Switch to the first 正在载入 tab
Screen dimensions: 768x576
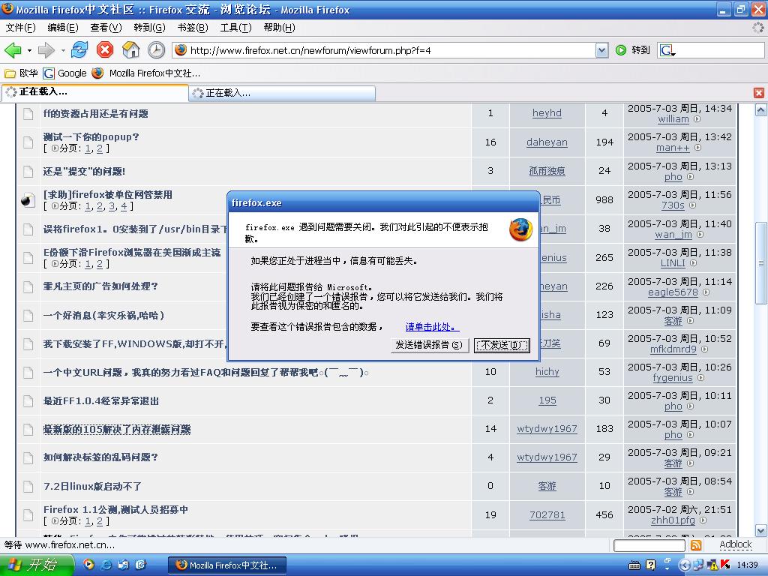[95, 92]
